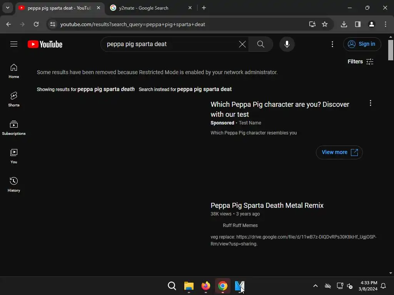Open Peppa Pig Sparta Death Metal Remix video
The height and width of the screenshot is (295, 394).
click(x=267, y=206)
